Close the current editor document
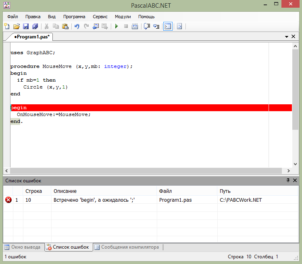This screenshot has width=302, height=264. pyautogui.click(x=294, y=36)
